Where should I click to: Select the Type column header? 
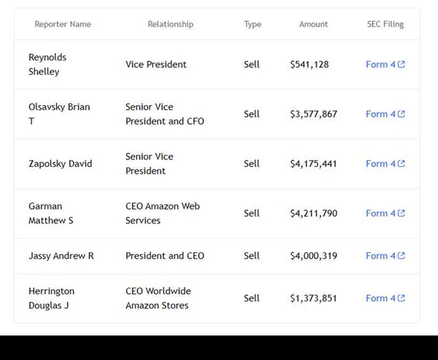(x=252, y=25)
